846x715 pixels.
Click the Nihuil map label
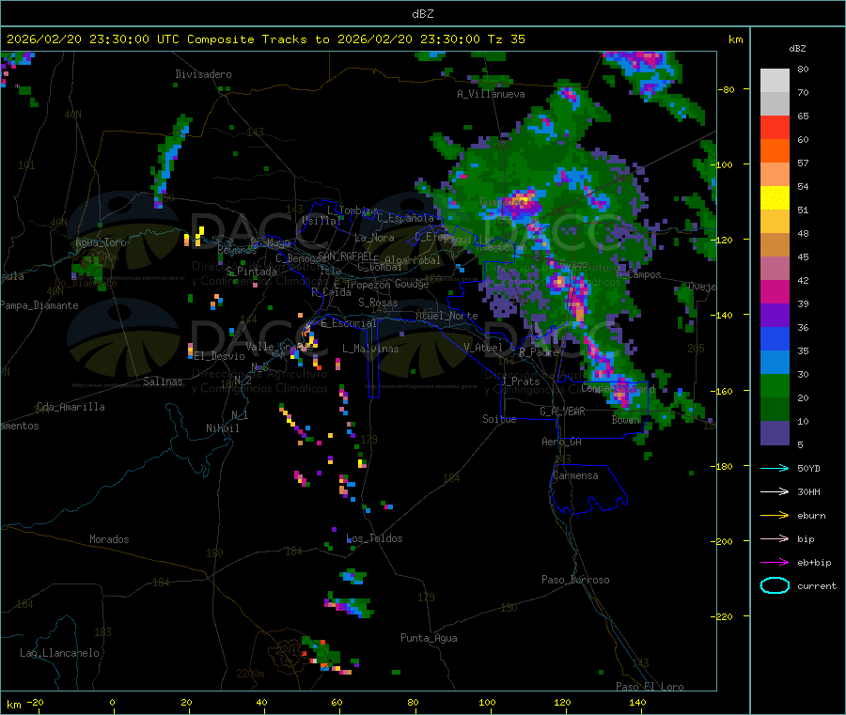click(223, 428)
